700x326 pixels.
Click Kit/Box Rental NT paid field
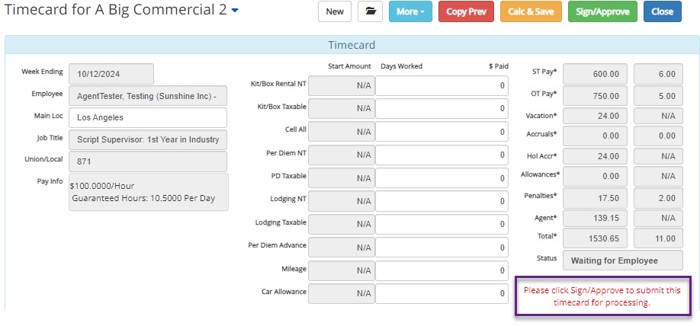[x=442, y=85]
